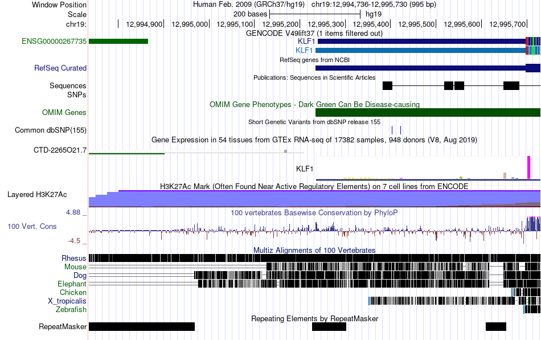Click the Repeating Elements by RepeatMasker title

click(x=315, y=318)
